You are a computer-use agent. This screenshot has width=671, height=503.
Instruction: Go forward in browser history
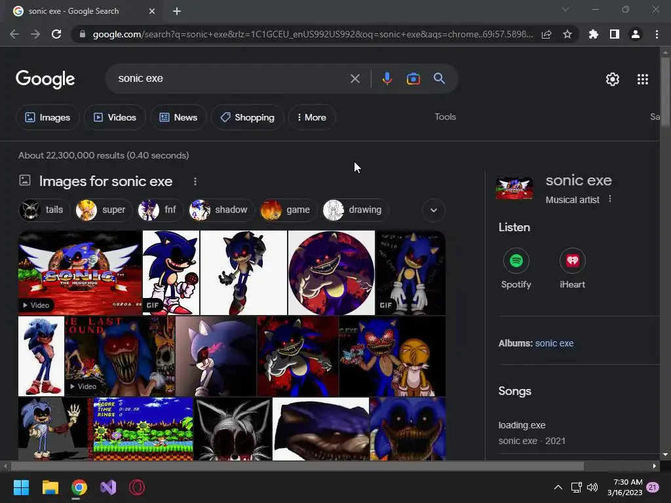tap(35, 34)
